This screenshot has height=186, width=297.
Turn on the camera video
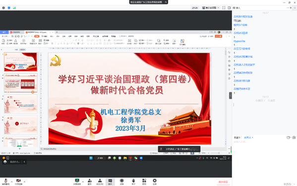18,181
